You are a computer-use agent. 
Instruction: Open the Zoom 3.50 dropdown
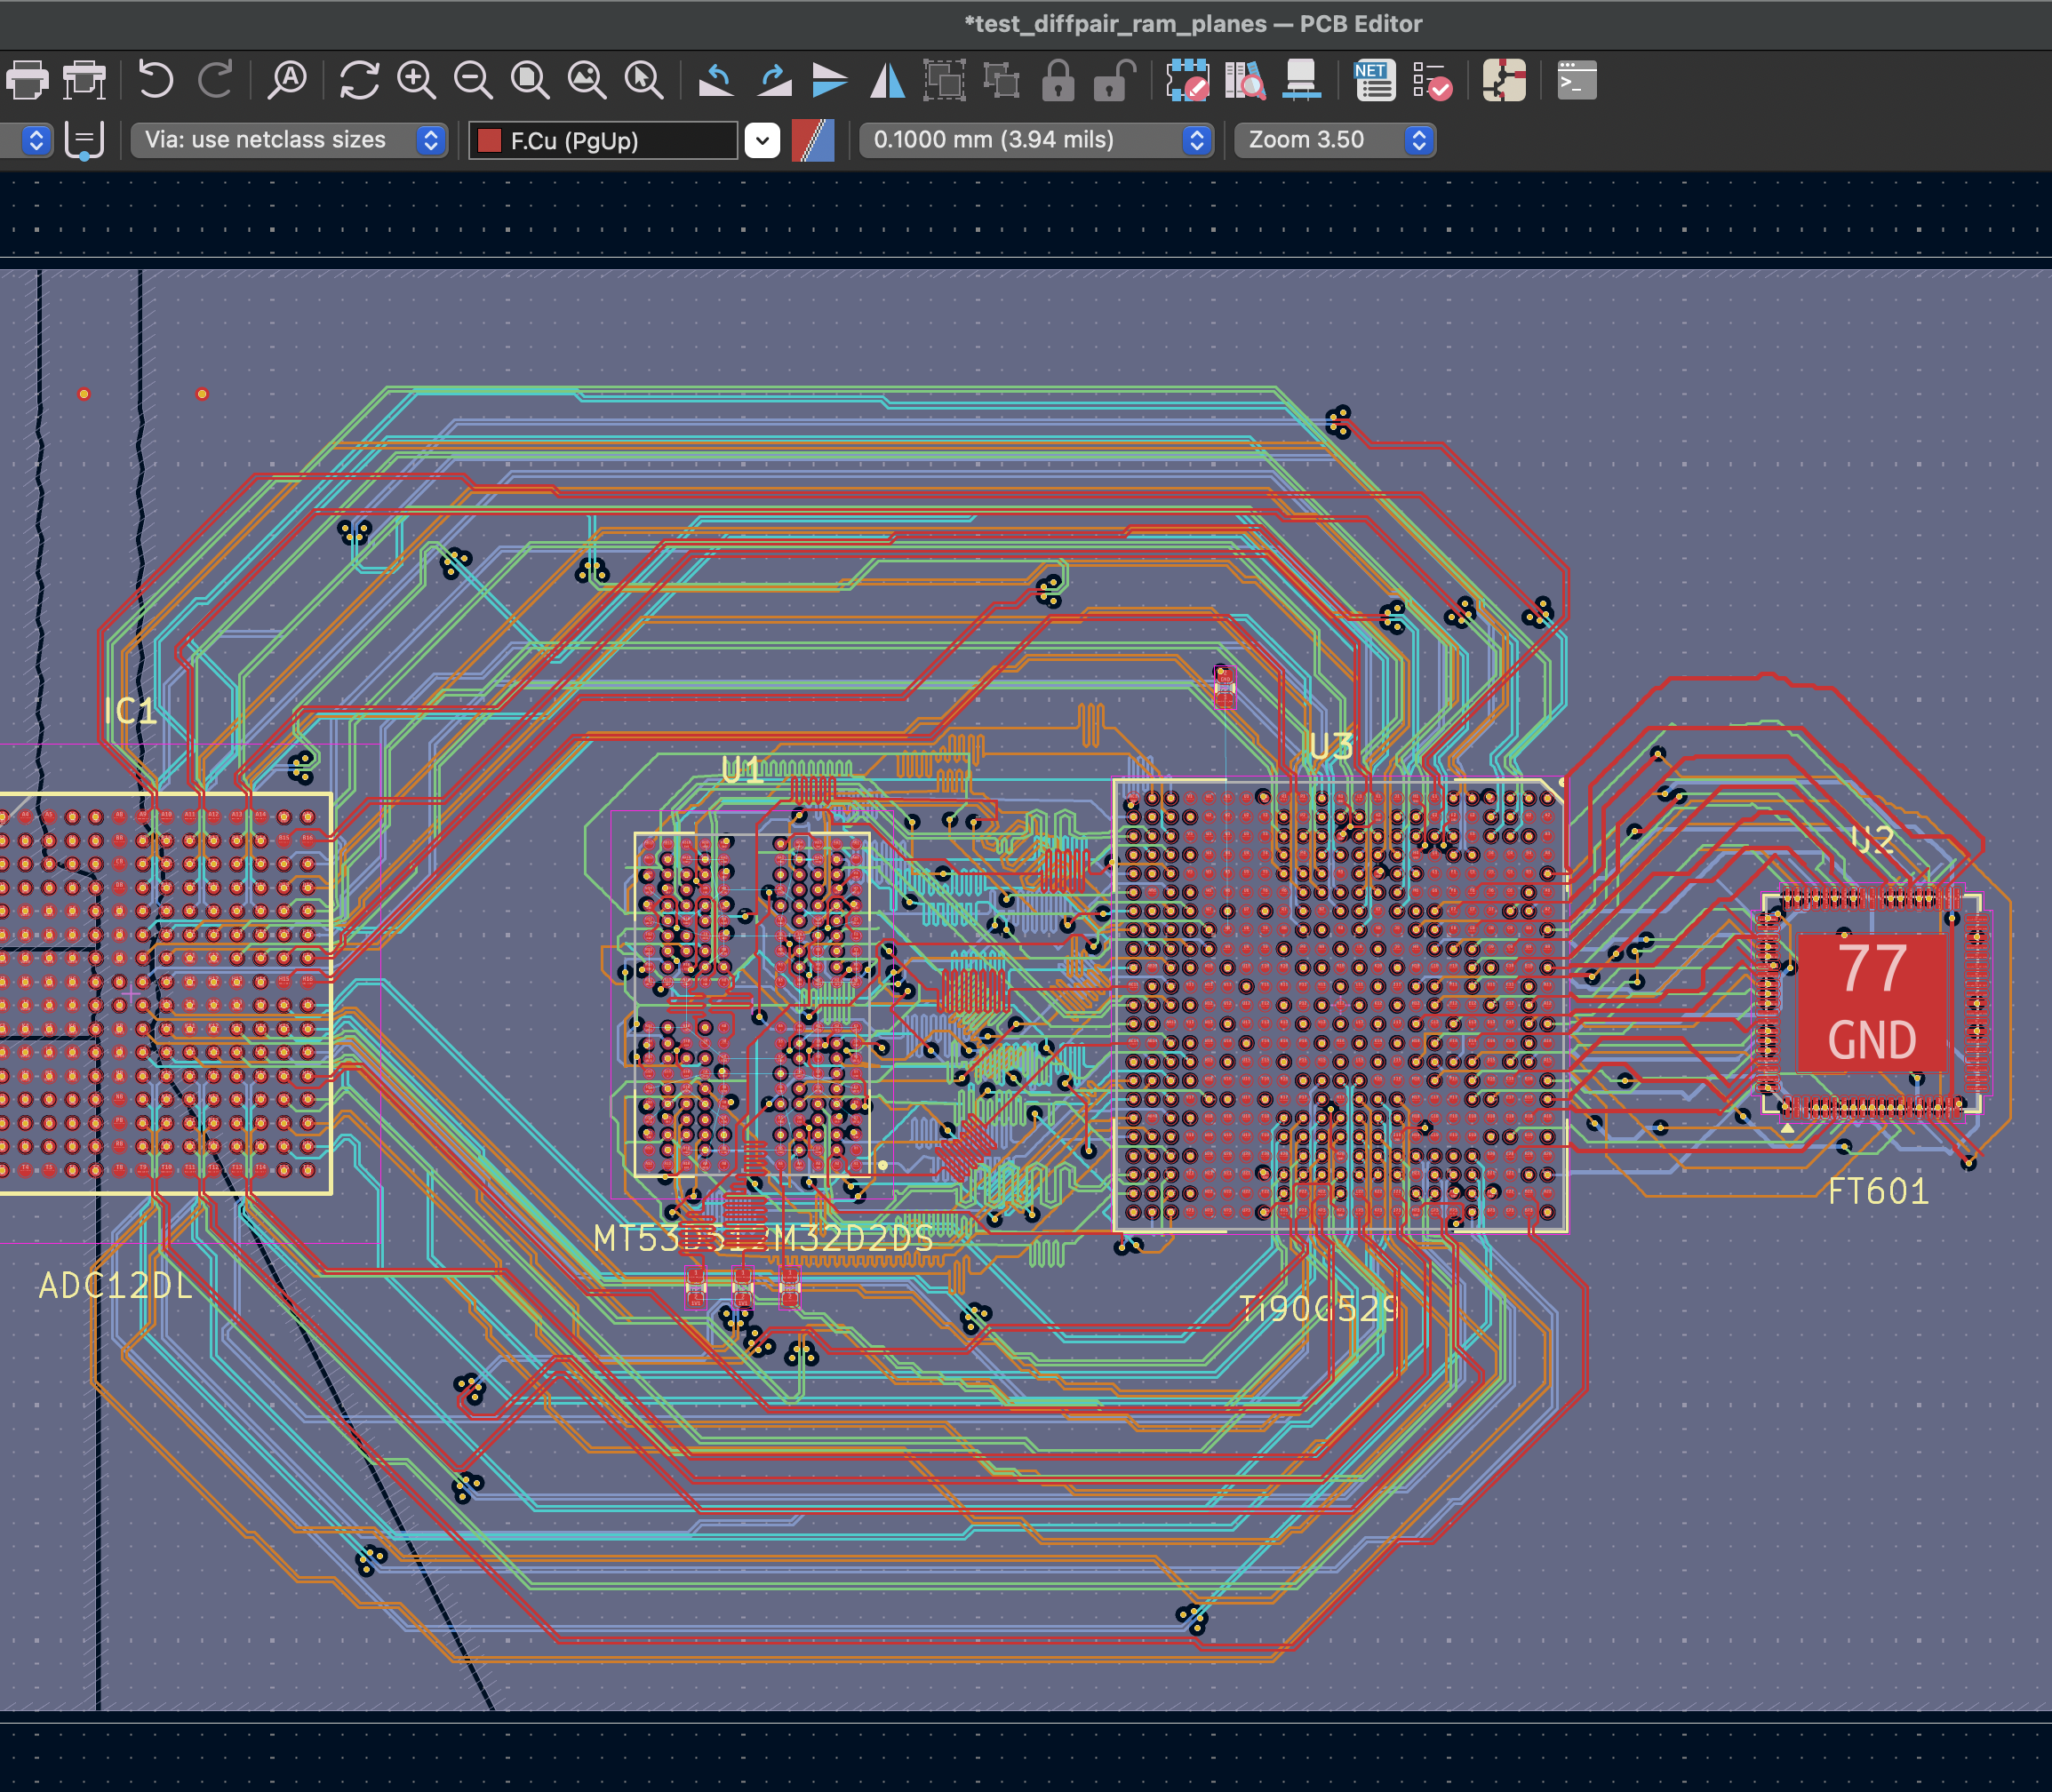[1335, 140]
